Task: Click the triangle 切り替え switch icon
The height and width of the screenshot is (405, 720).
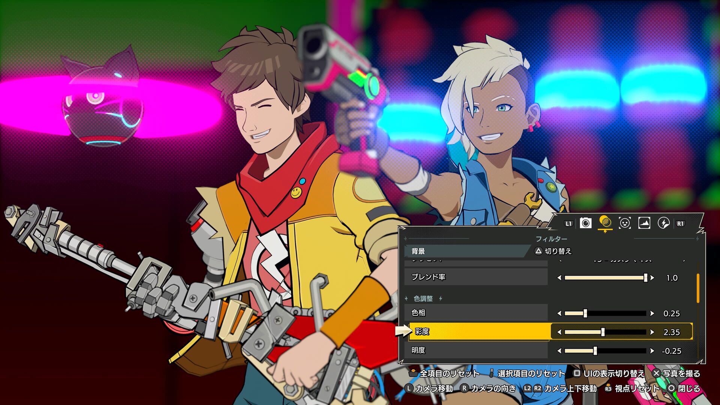Action: click(538, 251)
